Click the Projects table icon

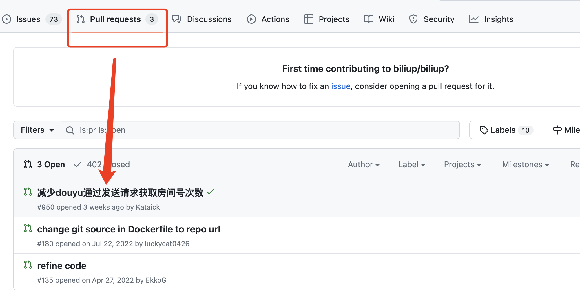coord(309,19)
